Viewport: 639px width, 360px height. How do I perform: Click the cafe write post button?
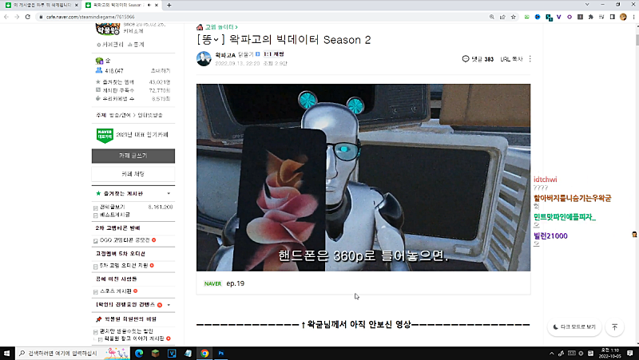(133, 156)
